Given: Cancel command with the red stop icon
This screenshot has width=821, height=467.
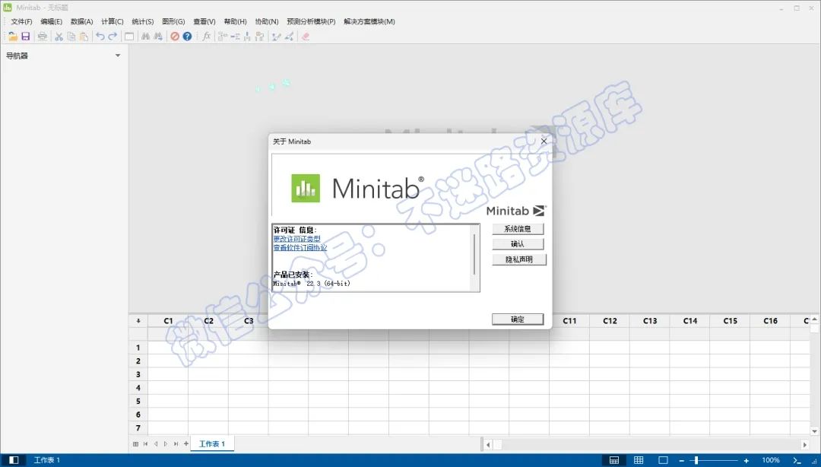Looking at the screenshot, I should pos(175,37).
